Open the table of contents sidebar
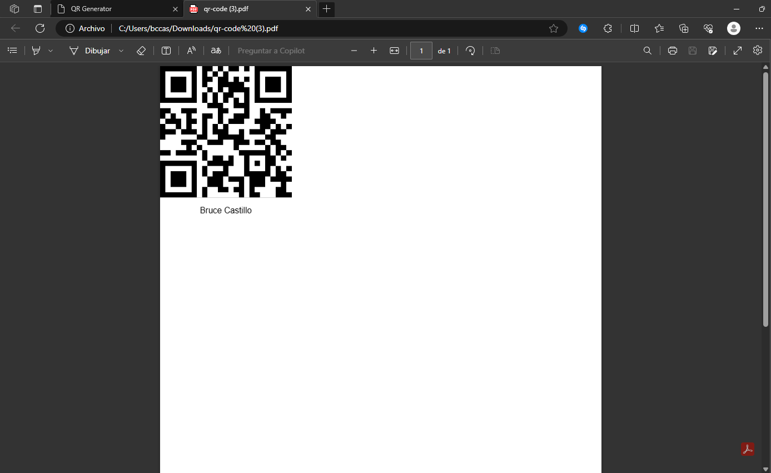 (x=12, y=51)
